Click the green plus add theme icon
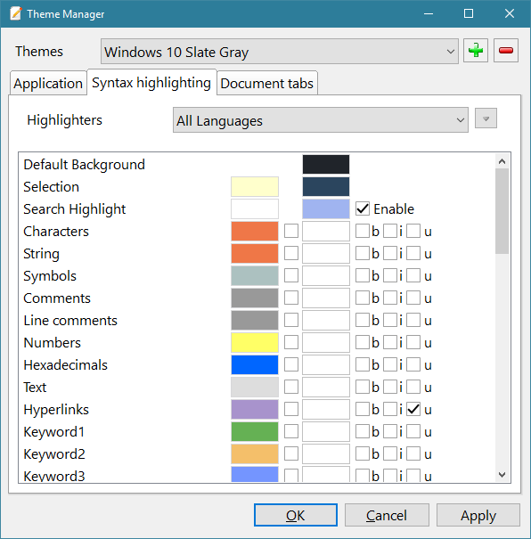Image resolution: width=531 pixels, height=539 pixels. click(476, 51)
